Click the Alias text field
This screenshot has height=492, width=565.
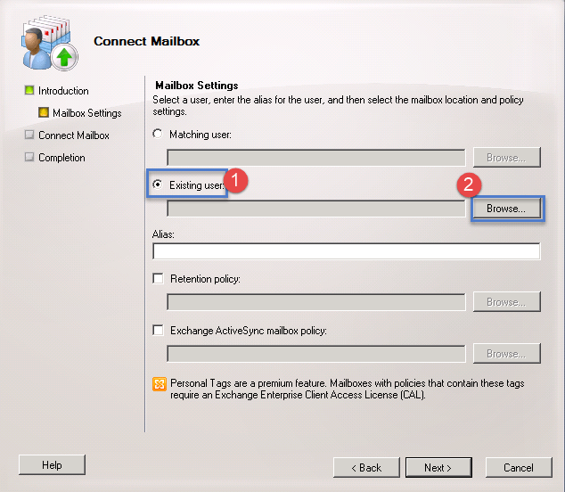tap(347, 251)
